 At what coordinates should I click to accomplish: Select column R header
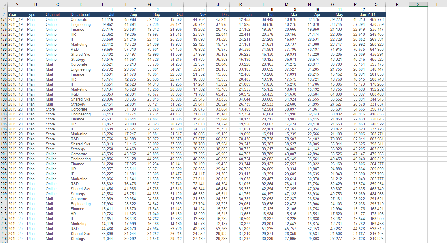click(397, 4)
